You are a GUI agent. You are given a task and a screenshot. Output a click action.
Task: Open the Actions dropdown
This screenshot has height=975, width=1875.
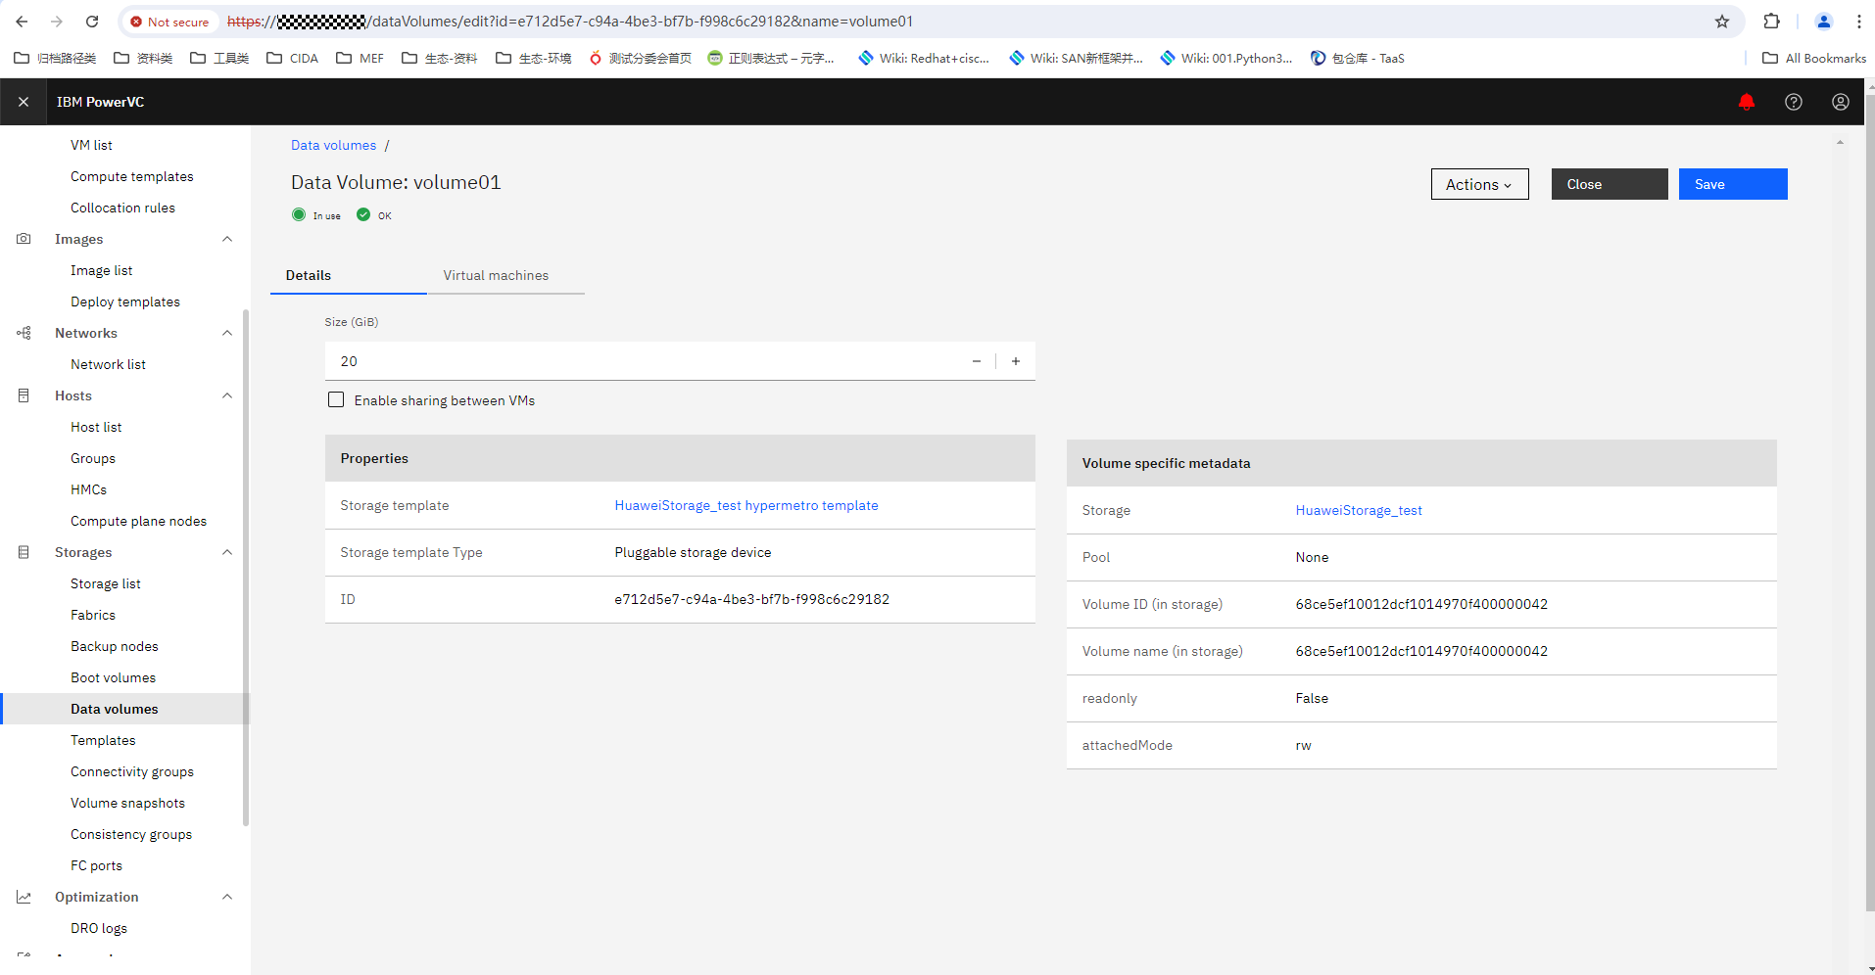coord(1479,184)
